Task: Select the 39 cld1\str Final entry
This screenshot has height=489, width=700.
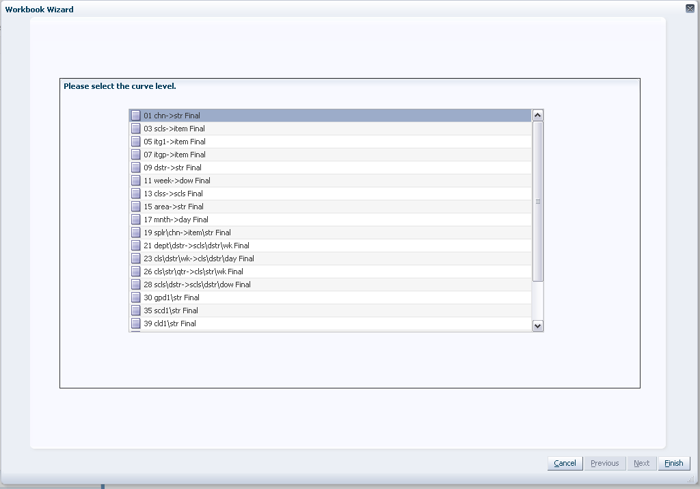Action: pyautogui.click(x=330, y=323)
